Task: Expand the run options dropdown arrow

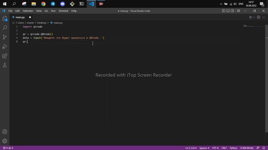Action: tap(254, 17)
